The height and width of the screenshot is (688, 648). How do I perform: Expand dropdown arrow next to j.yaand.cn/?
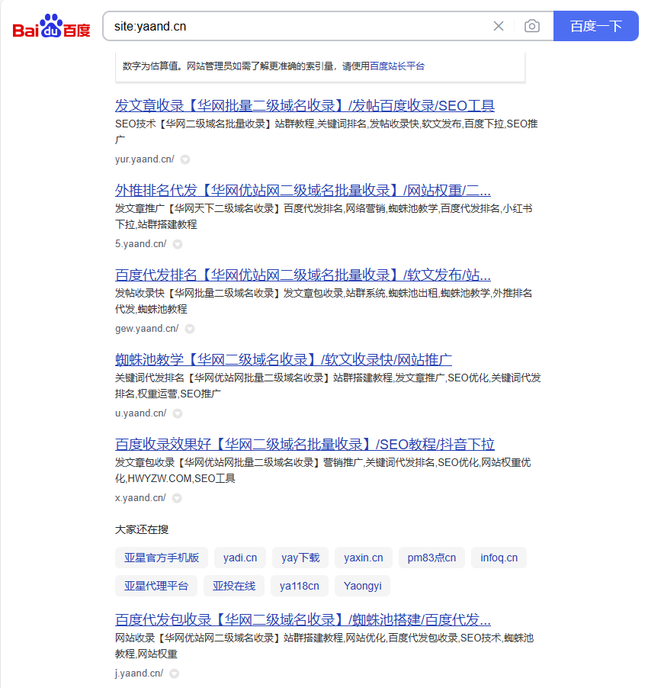point(175,674)
